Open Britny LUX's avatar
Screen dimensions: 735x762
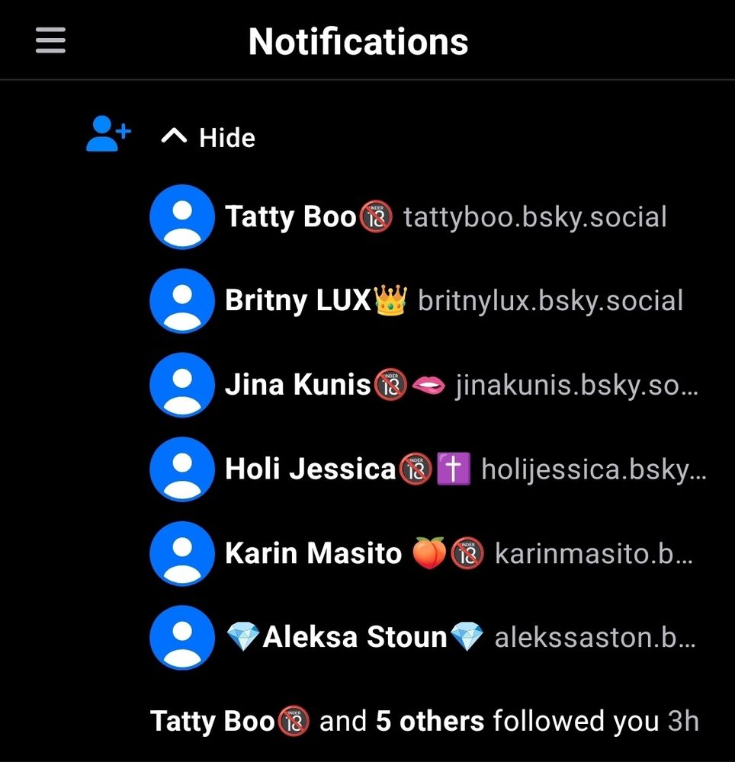182,301
